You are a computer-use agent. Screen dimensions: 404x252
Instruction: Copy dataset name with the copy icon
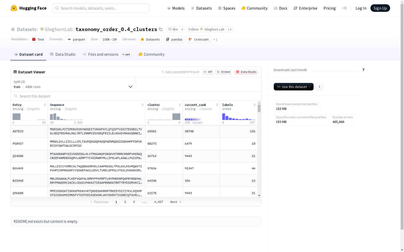click(161, 29)
